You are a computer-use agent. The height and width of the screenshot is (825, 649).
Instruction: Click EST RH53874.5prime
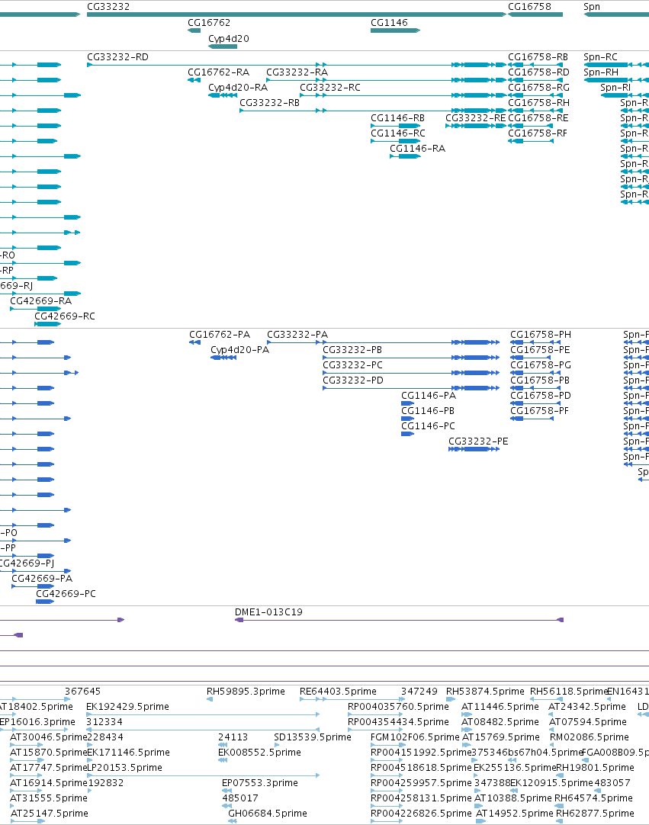point(451,699)
